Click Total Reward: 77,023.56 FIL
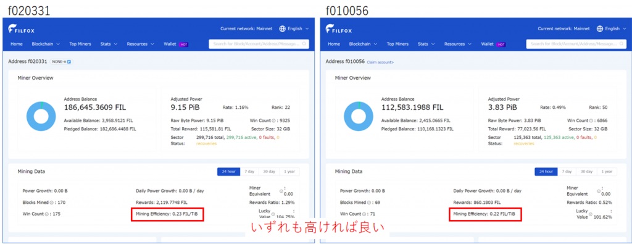The height and width of the screenshot is (244, 632). [517, 129]
